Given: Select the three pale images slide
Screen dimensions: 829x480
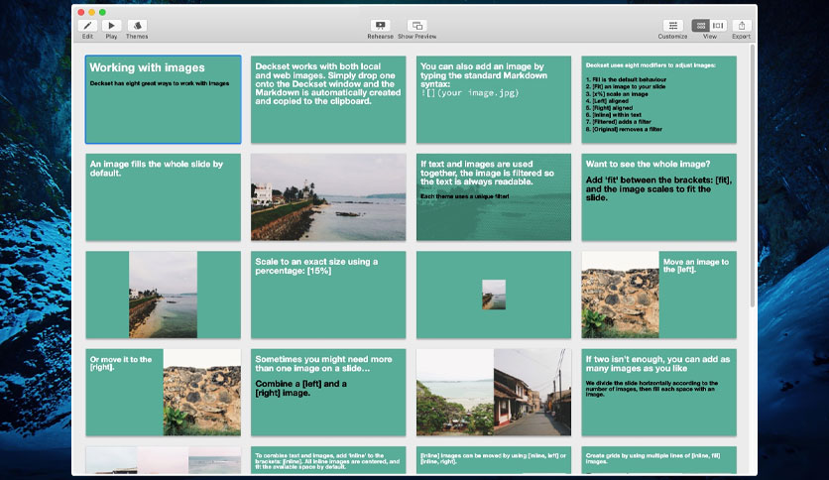Looking at the screenshot, I should tap(164, 460).
